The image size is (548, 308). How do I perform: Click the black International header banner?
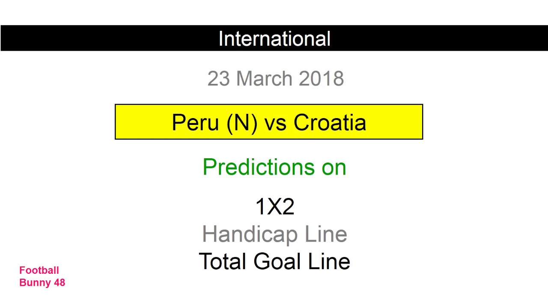point(274,38)
